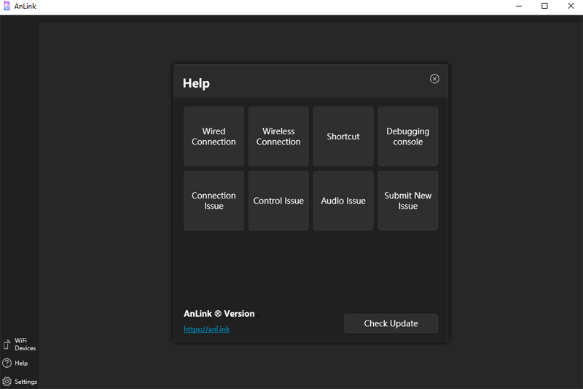583x389 pixels.
Task: Follow the https://anl.link hyperlink
Action: click(x=207, y=329)
